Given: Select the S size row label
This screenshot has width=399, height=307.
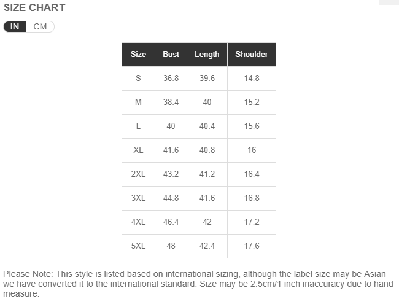Looking at the screenshot, I should (x=138, y=78).
